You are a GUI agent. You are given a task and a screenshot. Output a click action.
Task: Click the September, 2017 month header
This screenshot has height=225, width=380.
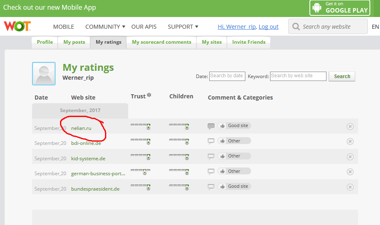[80, 110]
